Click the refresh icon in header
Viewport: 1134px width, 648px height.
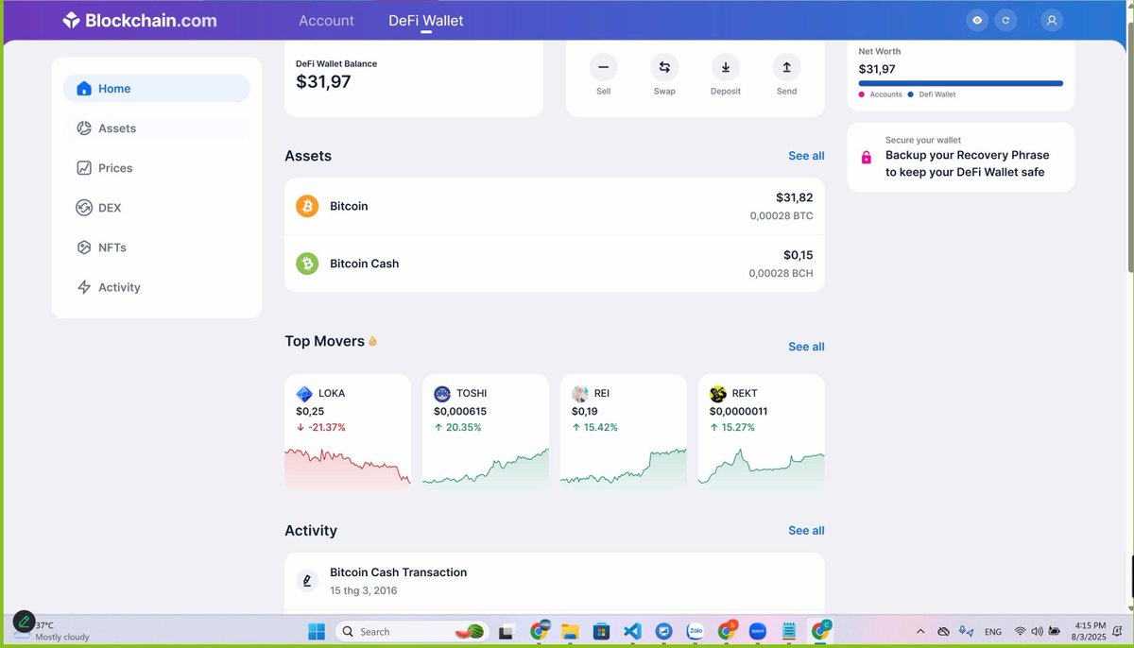(1005, 20)
